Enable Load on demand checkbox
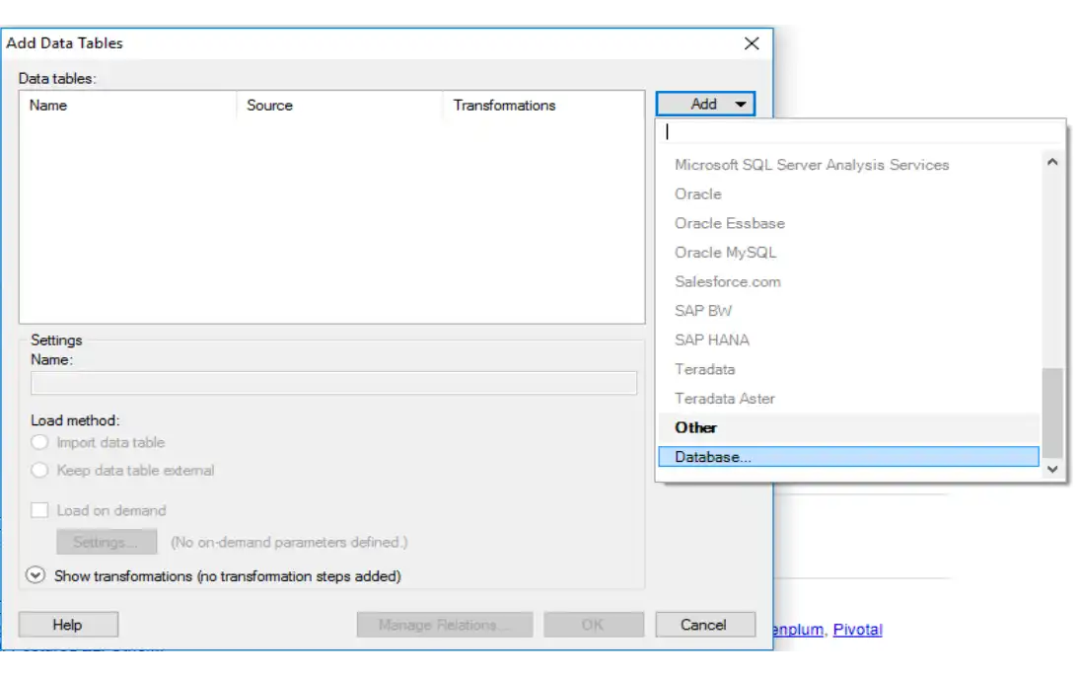The image size is (1079, 676). point(39,510)
